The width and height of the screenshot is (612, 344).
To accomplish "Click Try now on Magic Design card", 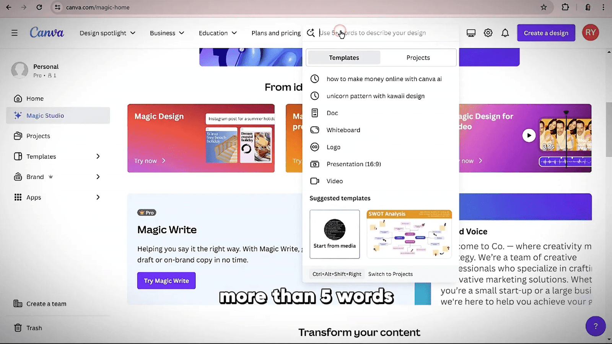I will [x=150, y=161].
